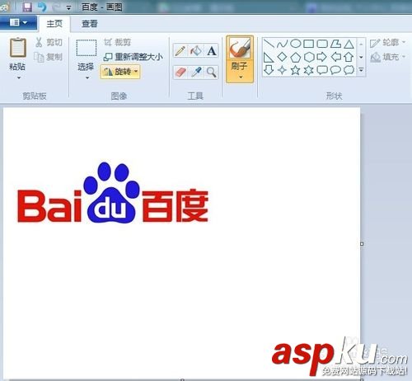The height and width of the screenshot is (381, 412).
Task: Select the Pencil tool
Action: (x=180, y=51)
